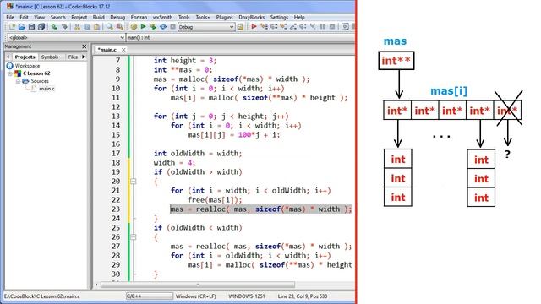Open the Debugging windows icon
Viewport: 541px width, 304px height.
coord(345,26)
